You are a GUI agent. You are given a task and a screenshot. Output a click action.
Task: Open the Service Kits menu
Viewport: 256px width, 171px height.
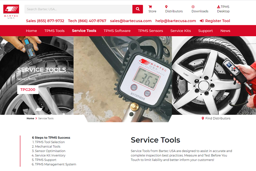[180, 31]
